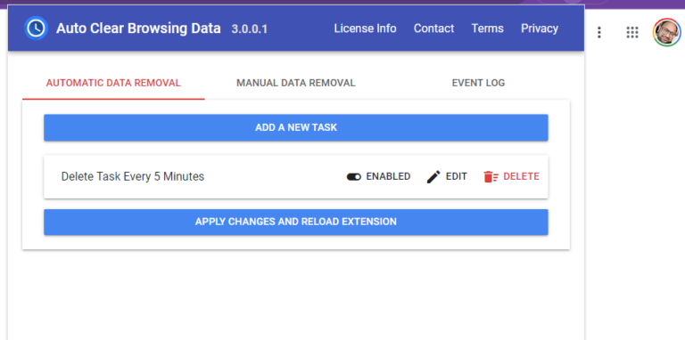Open the Google apps grid icon
The height and width of the screenshot is (340, 685).
[632, 32]
